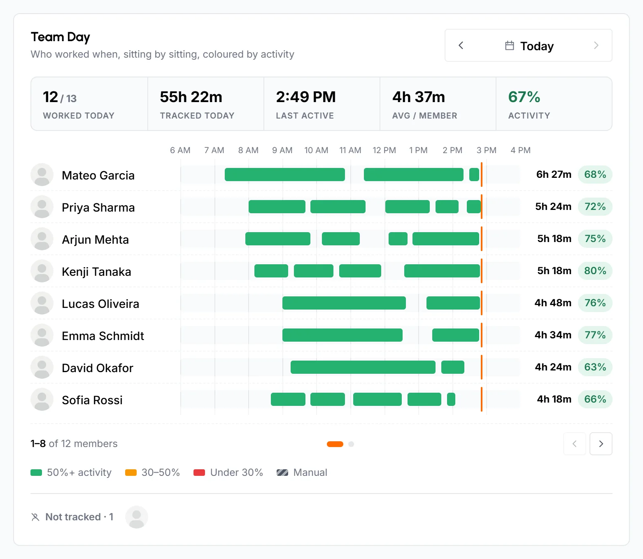Select the first pagination dot
This screenshot has height=559, width=643.
pyautogui.click(x=335, y=444)
